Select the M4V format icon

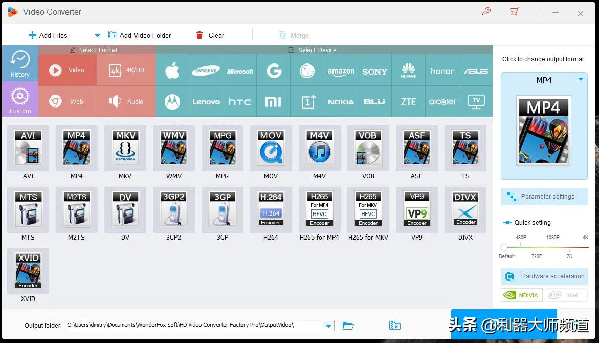click(x=319, y=148)
